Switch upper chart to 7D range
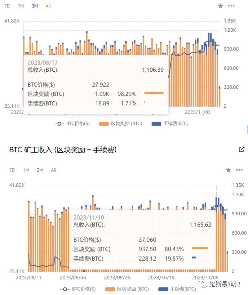The height and width of the screenshot is (295, 248). [7, 6]
